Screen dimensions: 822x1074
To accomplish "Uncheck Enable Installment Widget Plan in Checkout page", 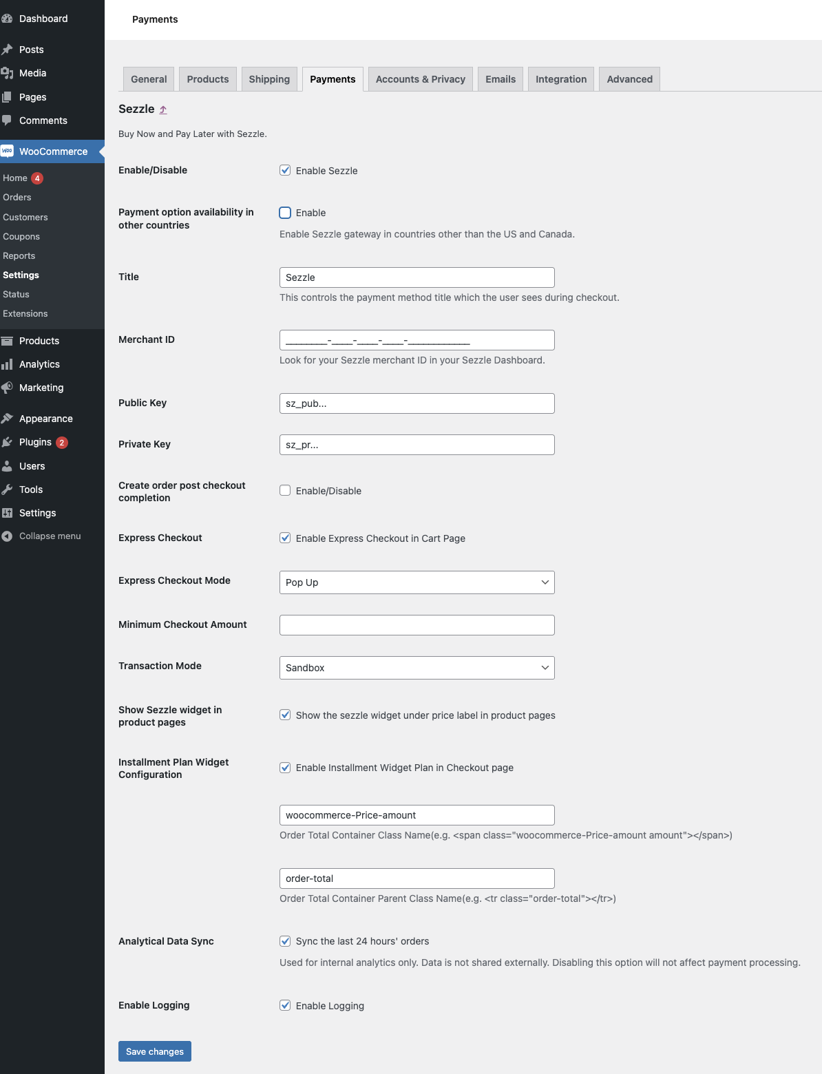I will click(x=285, y=767).
